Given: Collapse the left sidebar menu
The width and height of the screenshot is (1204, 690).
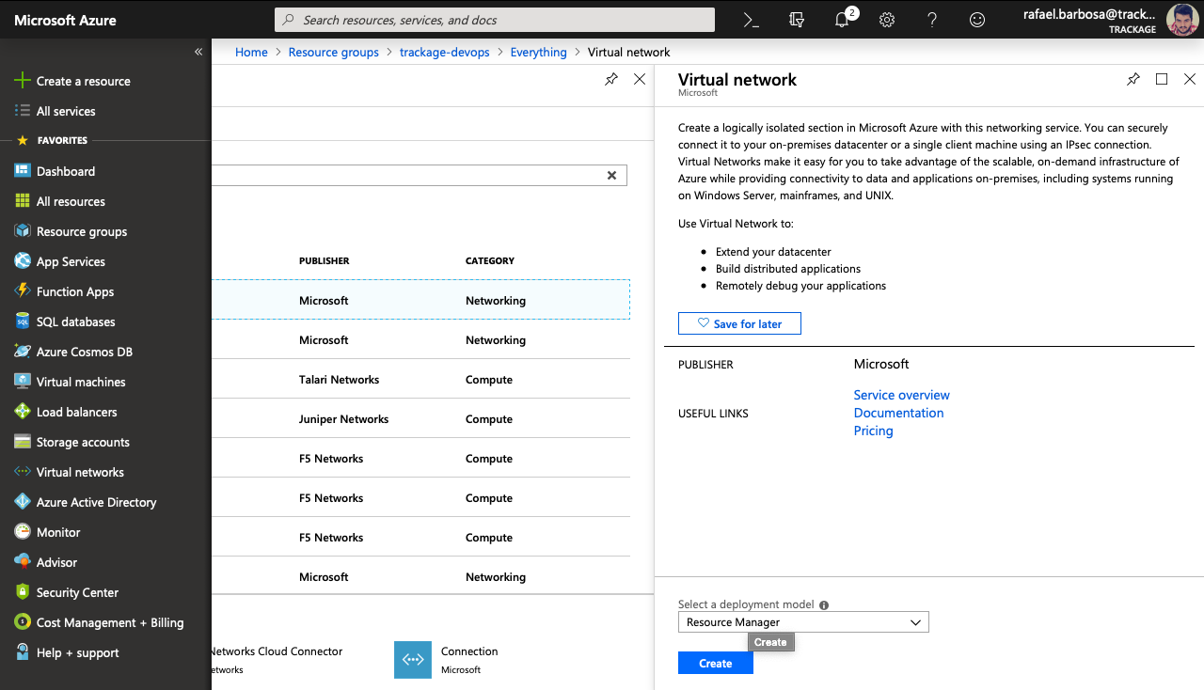Looking at the screenshot, I should [x=198, y=52].
